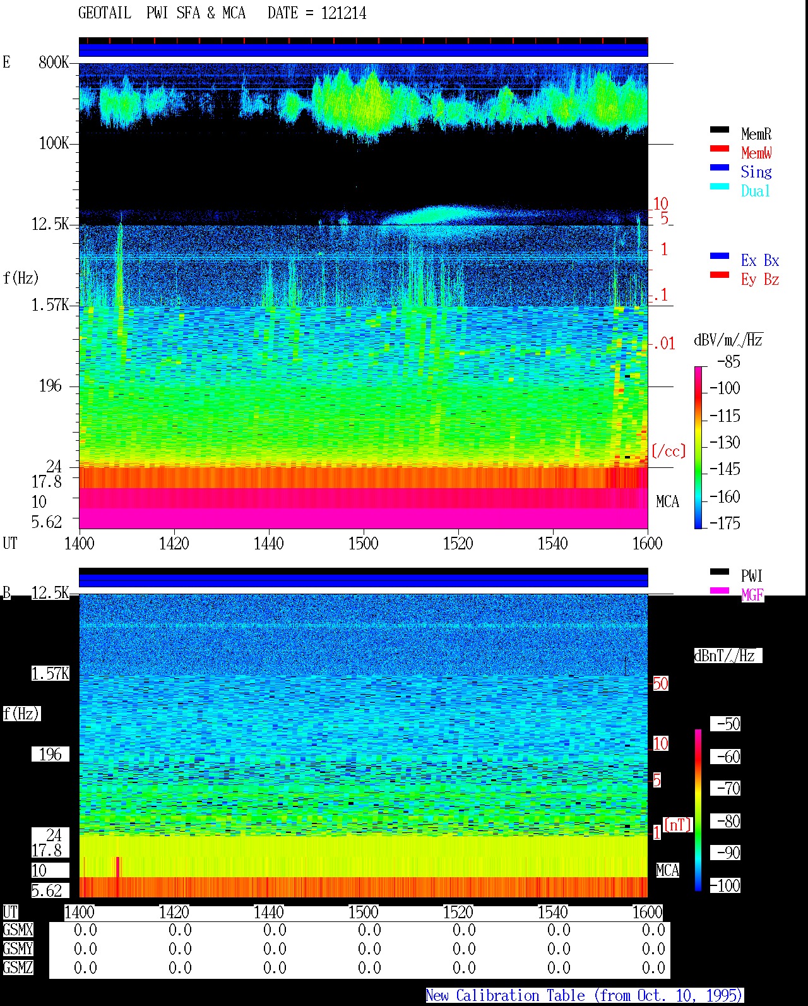Screen dimensions: 808x1006
Task: Click the red MemW legend swatch
Action: 719,148
